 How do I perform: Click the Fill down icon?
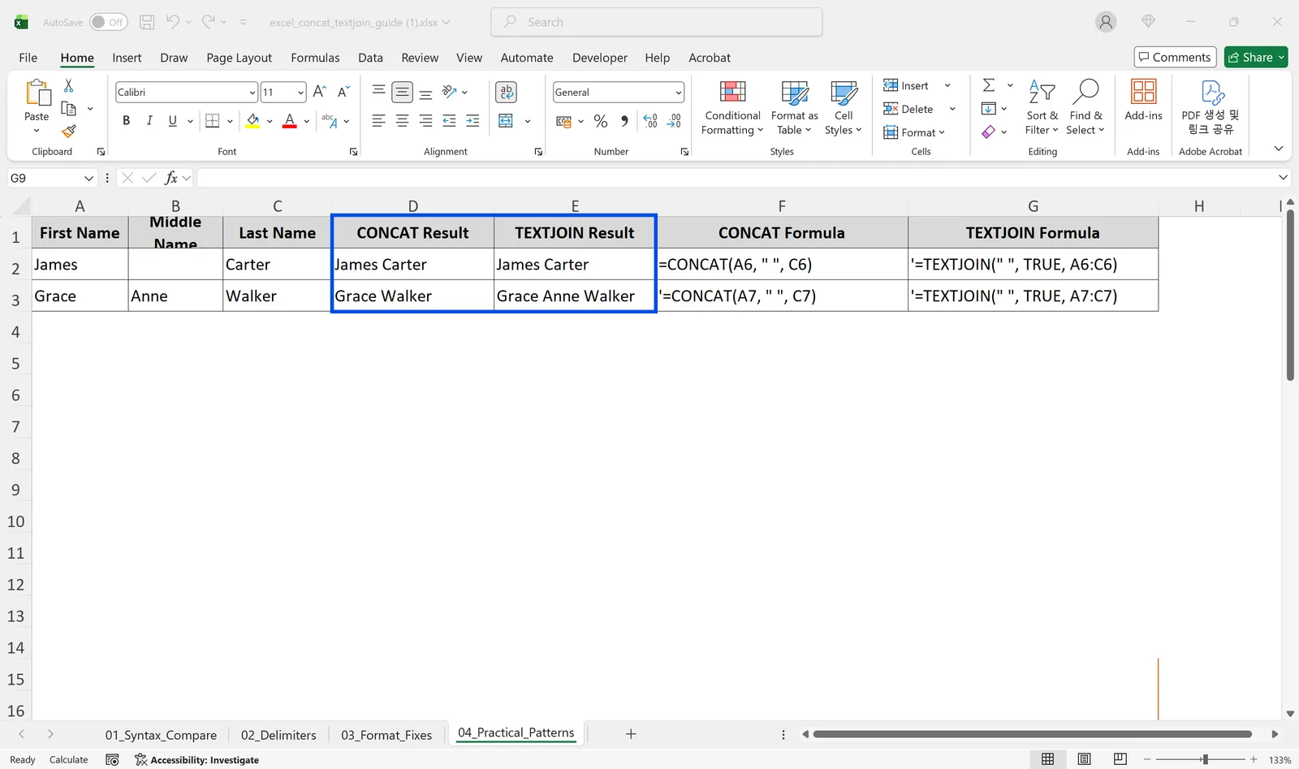(989, 109)
